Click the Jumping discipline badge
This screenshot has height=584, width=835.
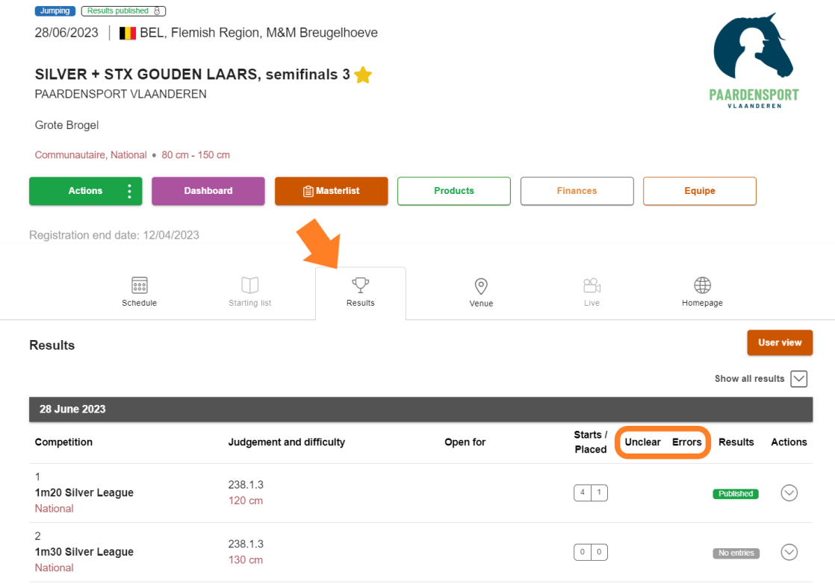coord(55,10)
